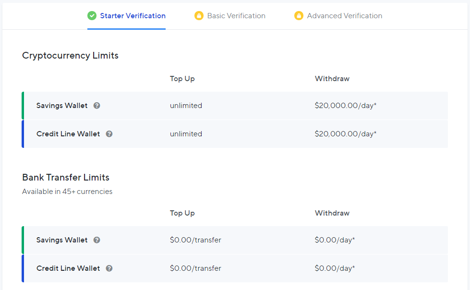This screenshot has width=470, height=290.
Task: Click the Bank Transfer Limits heading
Action: pyautogui.click(x=66, y=177)
